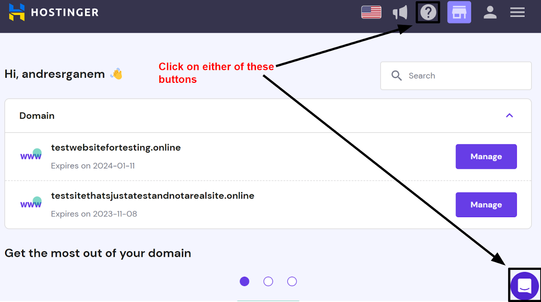Click the www icon beside testwebsitefortesting.online
This screenshot has width=541, height=302.
[x=31, y=154]
